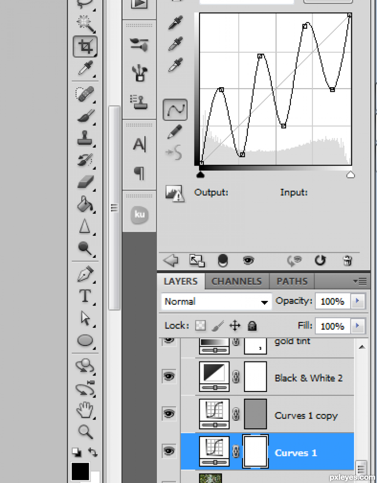Select the Horizontal Type tool
The width and height of the screenshot is (377, 483).
pos(85,296)
